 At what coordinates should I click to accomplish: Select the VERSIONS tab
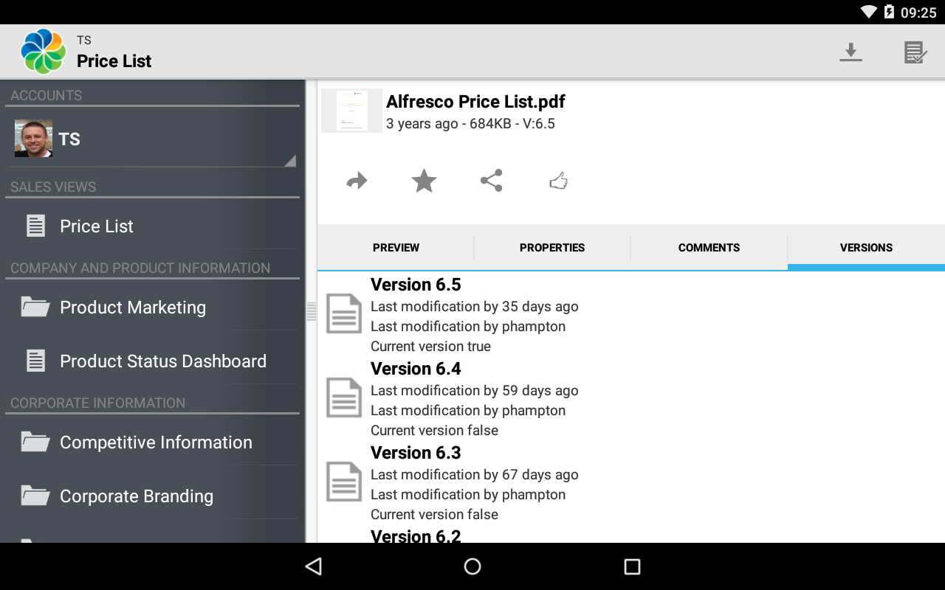866,248
